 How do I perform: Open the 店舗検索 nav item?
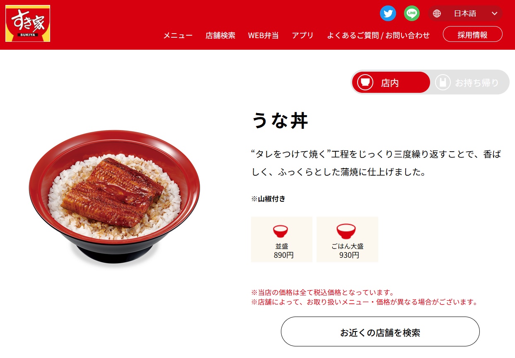220,35
